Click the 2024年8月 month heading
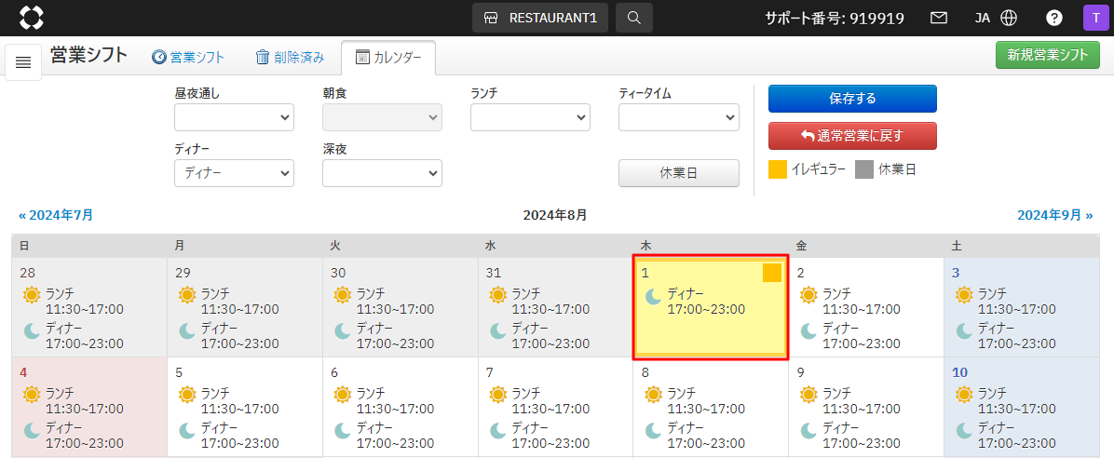 [555, 214]
